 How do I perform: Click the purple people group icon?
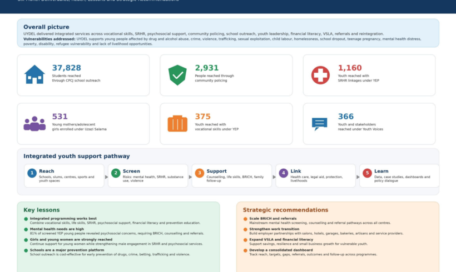click(34, 124)
